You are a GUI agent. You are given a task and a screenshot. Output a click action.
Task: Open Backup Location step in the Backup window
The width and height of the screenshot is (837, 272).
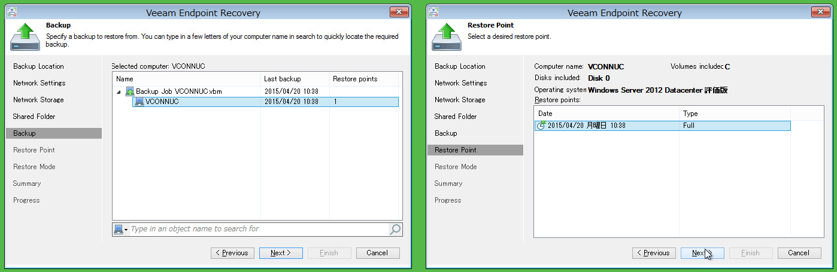pos(38,66)
